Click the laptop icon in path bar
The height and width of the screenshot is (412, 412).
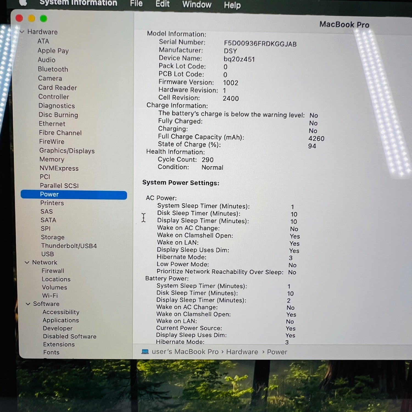[145, 352]
